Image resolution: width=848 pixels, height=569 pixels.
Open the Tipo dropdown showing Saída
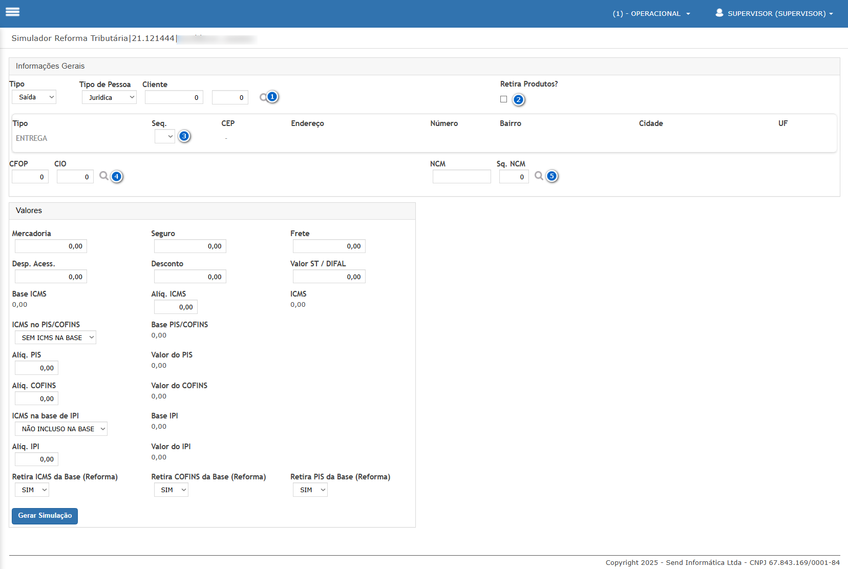34,97
